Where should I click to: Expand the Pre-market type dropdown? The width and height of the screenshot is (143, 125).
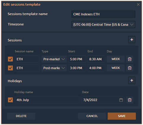click(x=54, y=59)
